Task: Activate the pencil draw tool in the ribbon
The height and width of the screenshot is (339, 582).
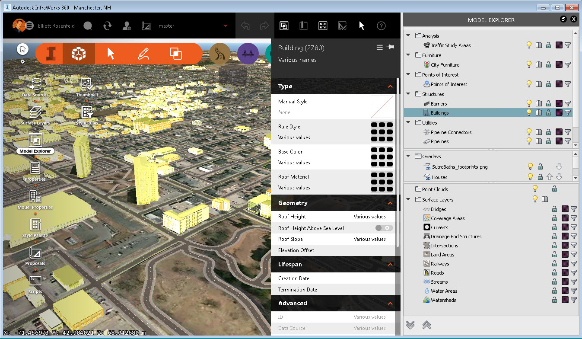Action: [x=144, y=54]
